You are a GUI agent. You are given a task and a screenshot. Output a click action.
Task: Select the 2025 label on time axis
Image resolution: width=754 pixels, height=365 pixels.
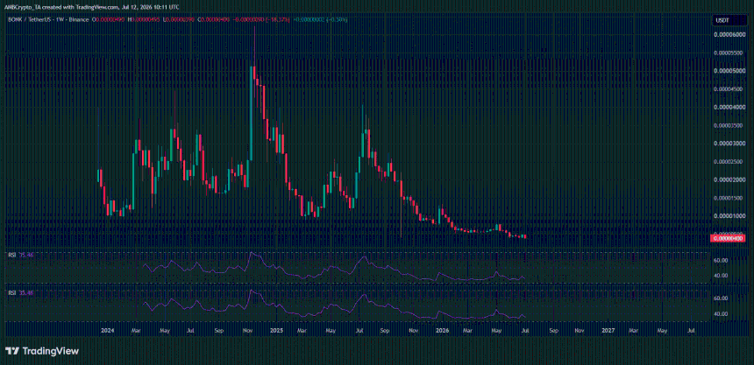coord(276,330)
